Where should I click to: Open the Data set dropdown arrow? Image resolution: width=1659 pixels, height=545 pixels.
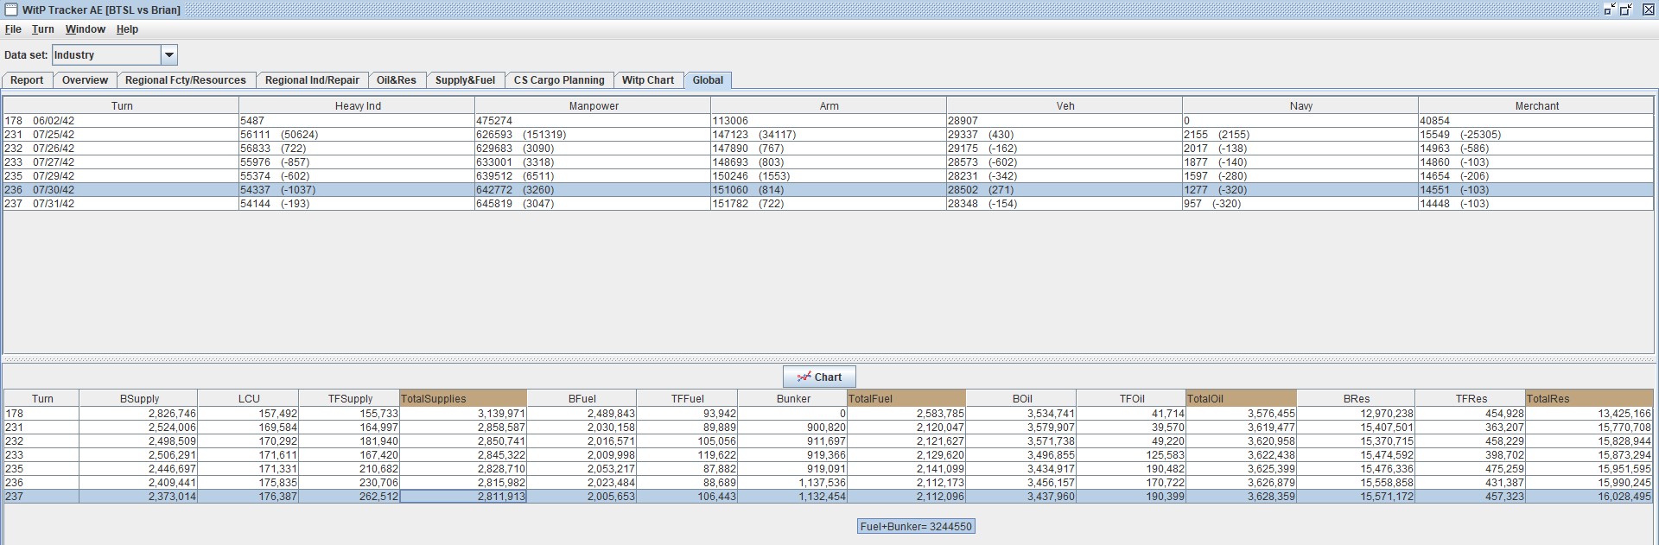click(x=169, y=55)
